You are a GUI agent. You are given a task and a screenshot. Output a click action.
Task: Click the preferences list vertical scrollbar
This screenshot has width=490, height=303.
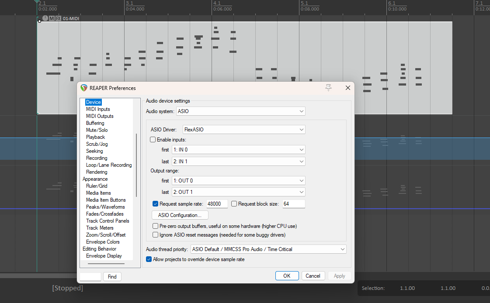137,165
